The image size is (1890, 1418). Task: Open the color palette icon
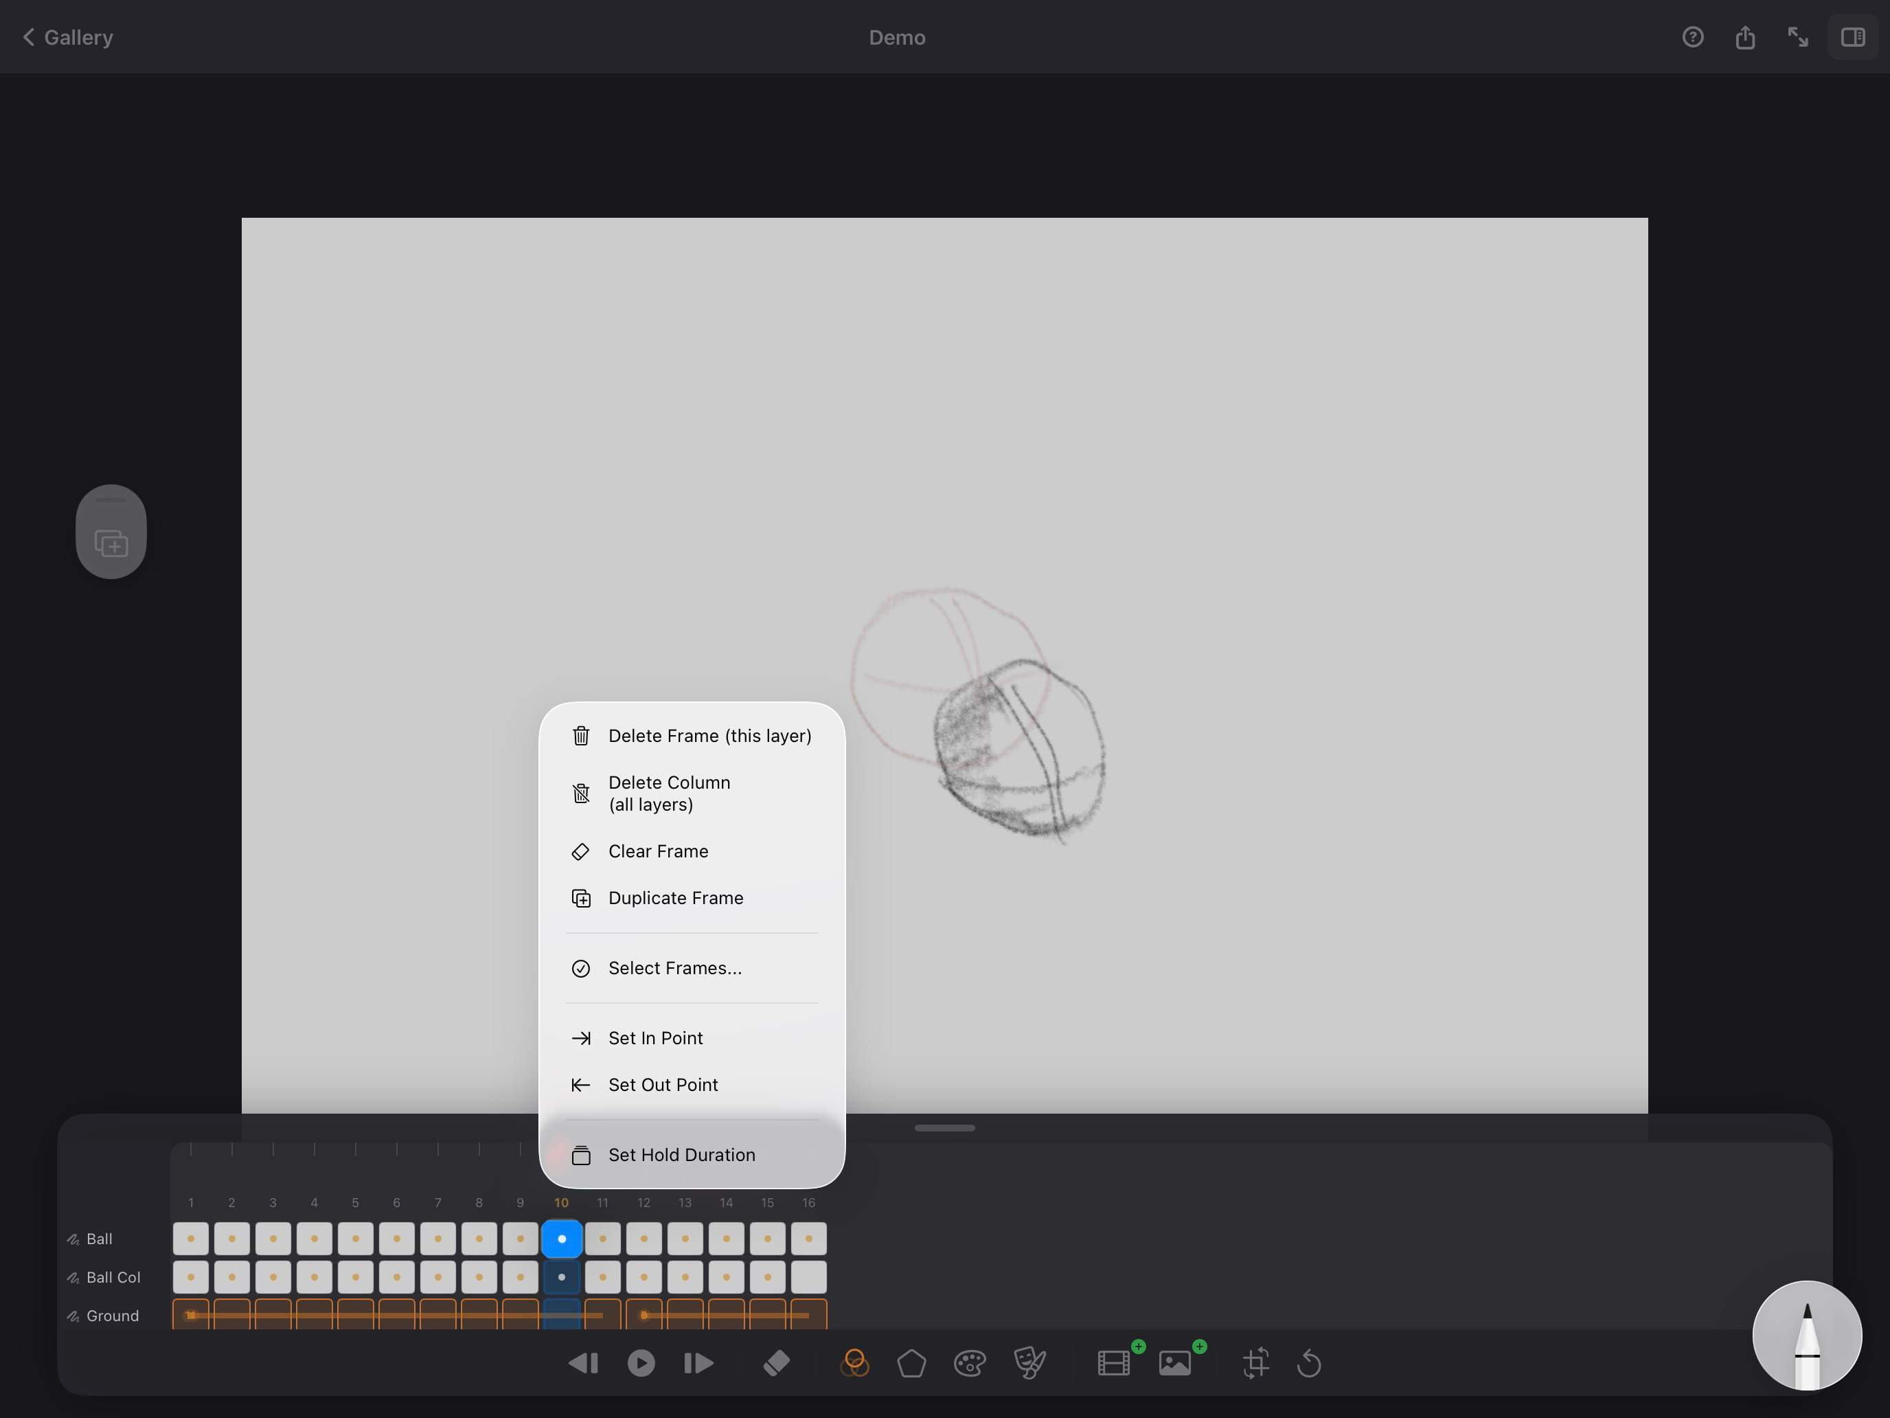(970, 1363)
